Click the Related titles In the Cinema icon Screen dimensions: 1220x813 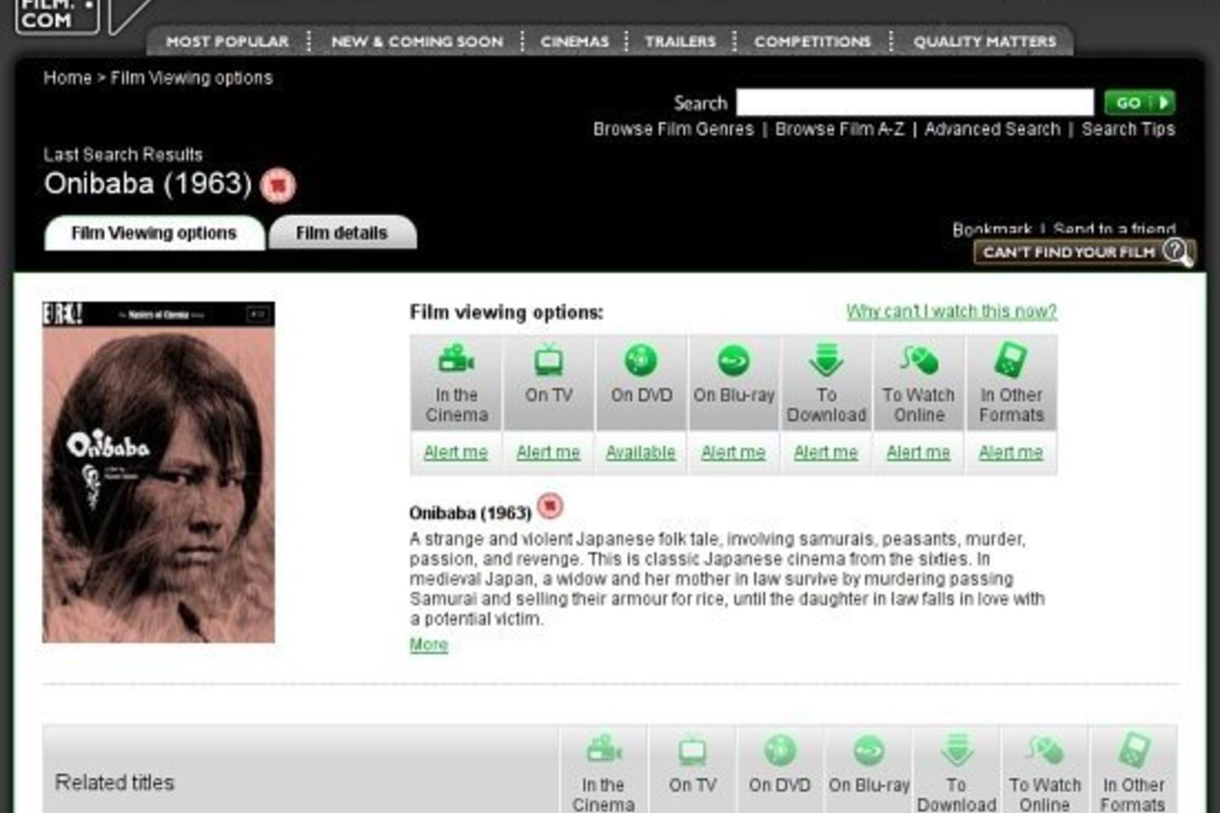603,749
